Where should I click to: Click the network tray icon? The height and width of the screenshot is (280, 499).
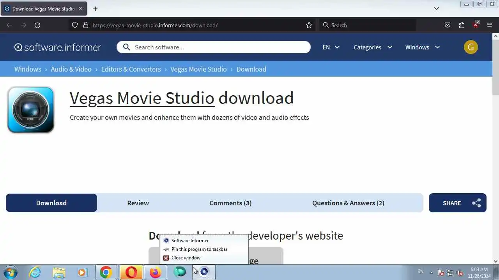pyautogui.click(x=450, y=273)
